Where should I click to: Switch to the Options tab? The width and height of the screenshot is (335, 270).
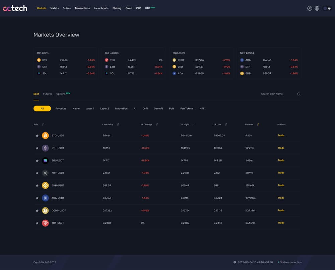[61, 94]
